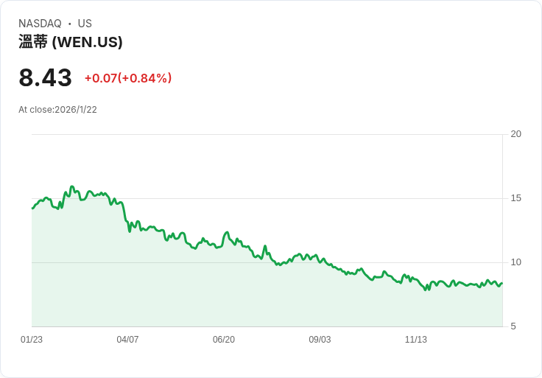Viewport: 542px width, 378px height.
Task: Click the US market label
Action: (x=85, y=24)
